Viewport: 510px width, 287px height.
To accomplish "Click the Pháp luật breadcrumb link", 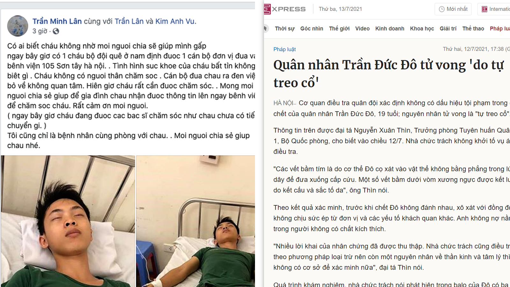I will 285,49.
